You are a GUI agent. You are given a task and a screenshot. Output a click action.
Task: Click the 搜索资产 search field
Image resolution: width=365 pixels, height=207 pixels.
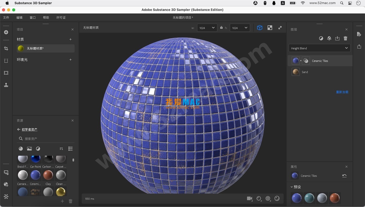coord(46,139)
